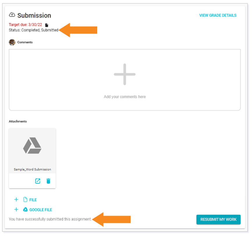Viewport: 252px width, 236px height.
Task: Open the attachment using the open-in-new-tab icon
Action: point(38,181)
